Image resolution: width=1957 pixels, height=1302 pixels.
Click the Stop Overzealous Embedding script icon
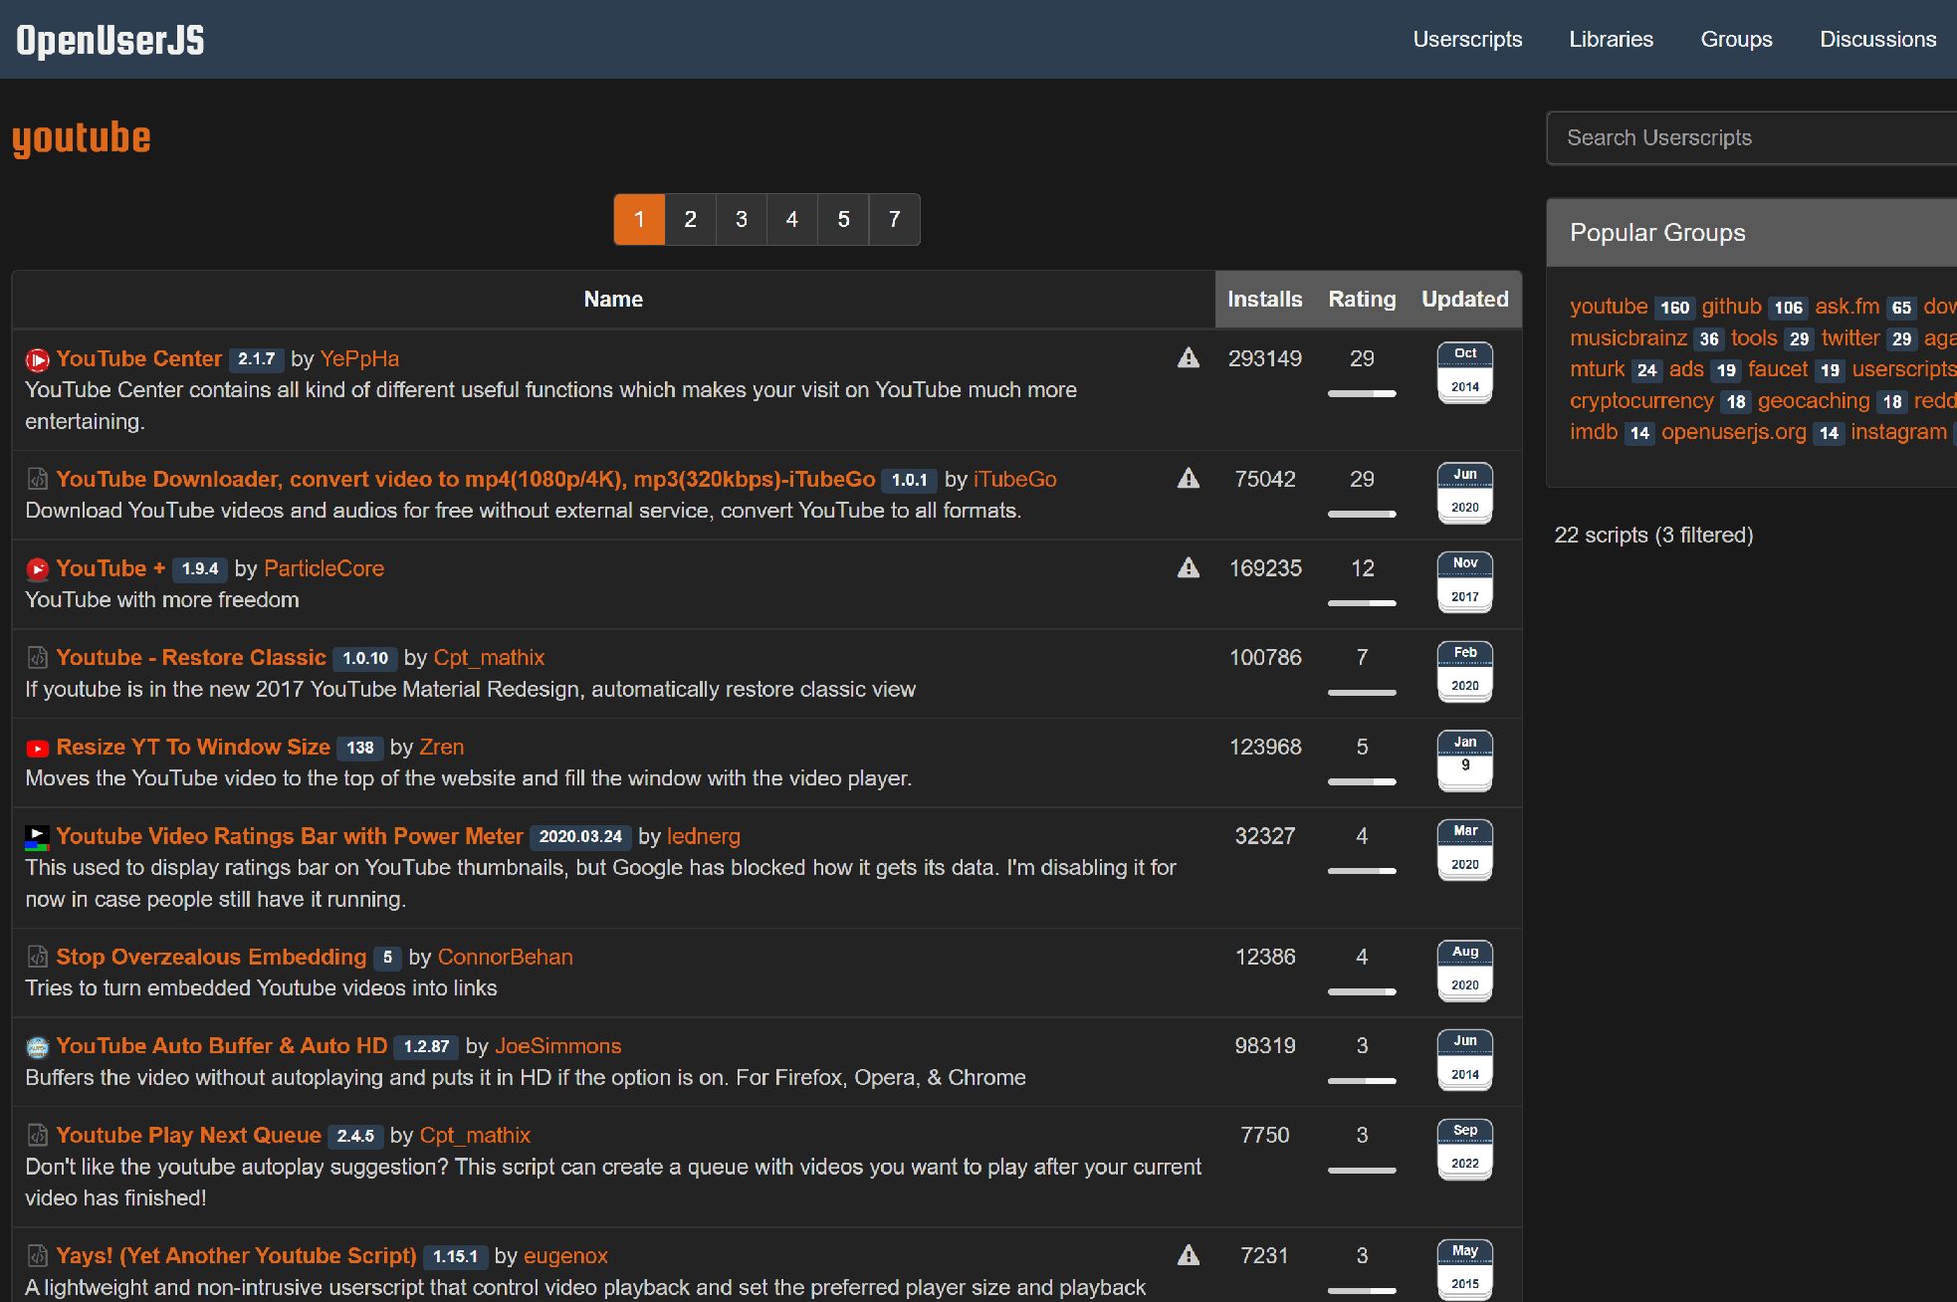tap(37, 958)
